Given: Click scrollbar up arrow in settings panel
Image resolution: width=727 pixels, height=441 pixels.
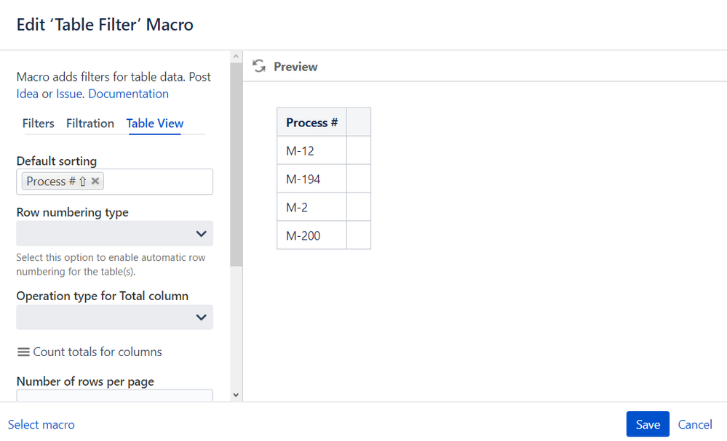Looking at the screenshot, I should coord(236,56).
